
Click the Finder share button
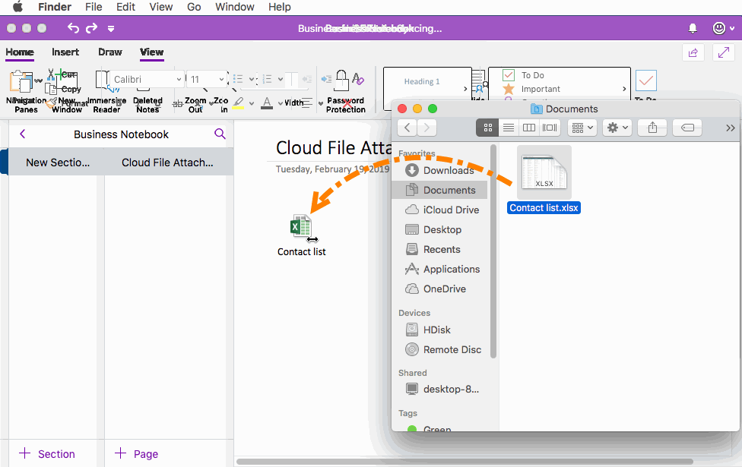tap(652, 128)
